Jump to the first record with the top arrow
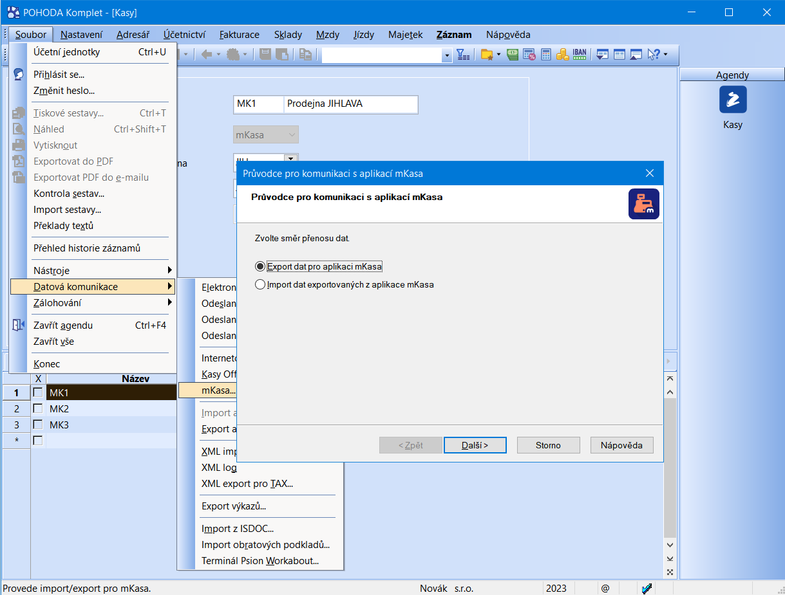 pos(670,378)
